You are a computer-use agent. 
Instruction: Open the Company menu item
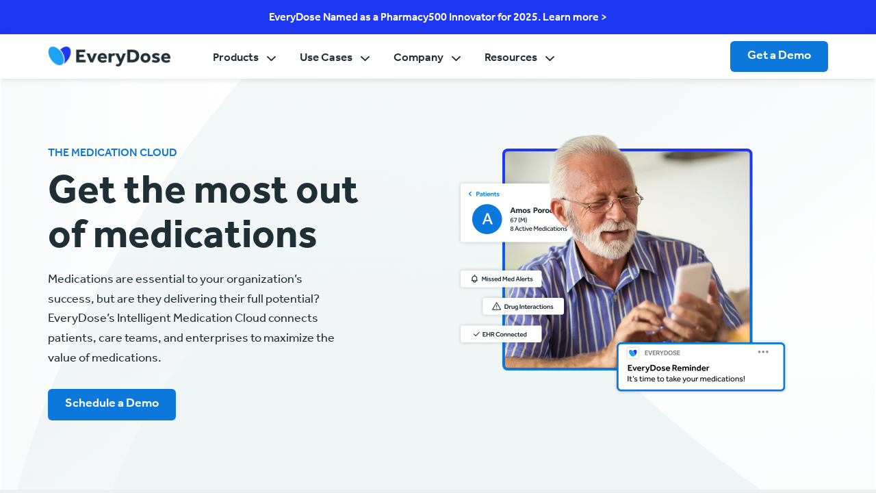[418, 58]
